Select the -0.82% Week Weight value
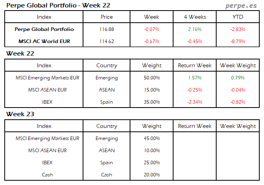 click(238, 102)
